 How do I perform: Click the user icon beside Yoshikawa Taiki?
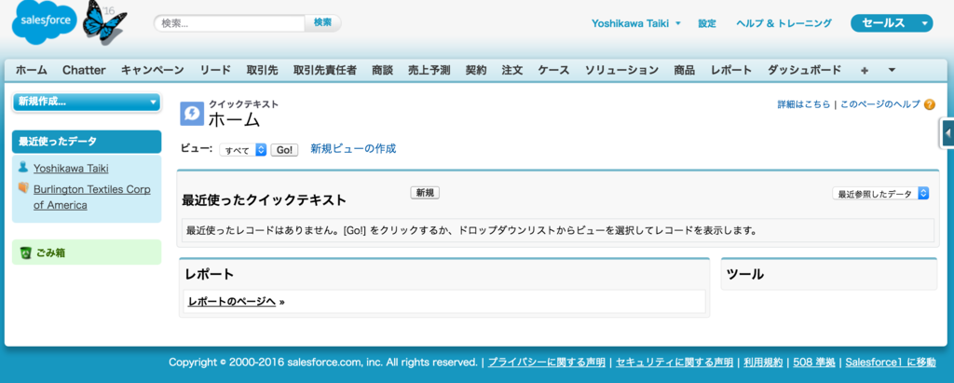click(23, 167)
